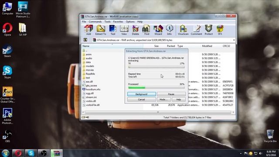Select the OBS desktop shortcut

(x=7, y=136)
